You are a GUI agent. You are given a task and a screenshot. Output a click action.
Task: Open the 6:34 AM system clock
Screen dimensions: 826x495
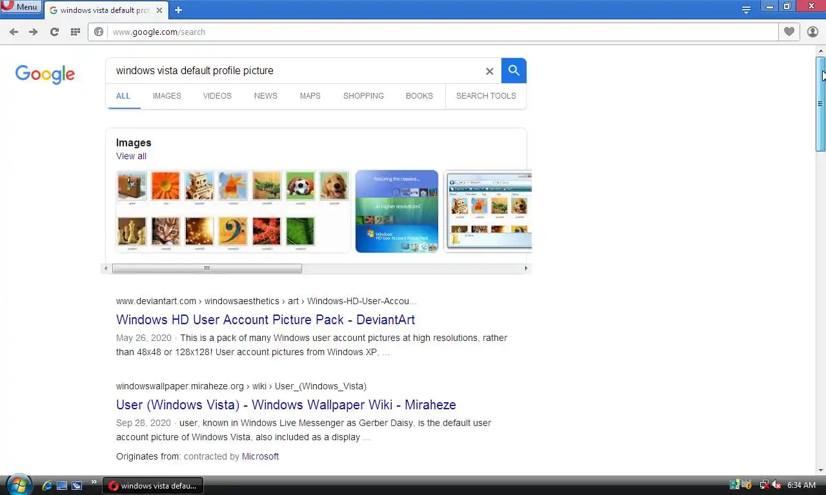coord(801,485)
